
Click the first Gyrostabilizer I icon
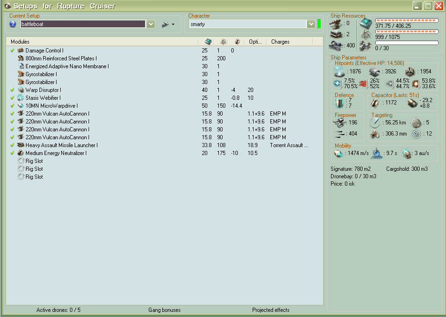[20, 74]
